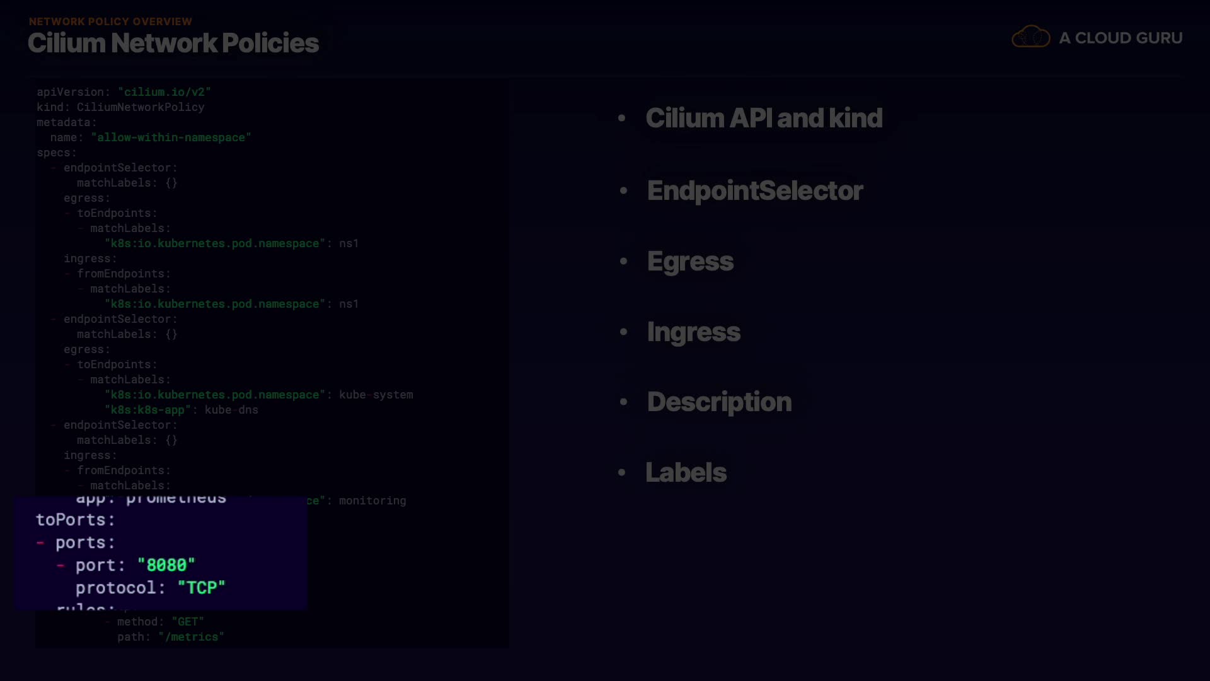Click the kube-system namespace value
This screenshot has height=681, width=1210.
[376, 395]
